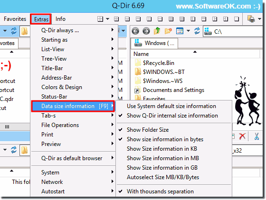Click the red X delete icon
Image resolution: width=266 pixels, height=200 pixels.
click(242, 136)
